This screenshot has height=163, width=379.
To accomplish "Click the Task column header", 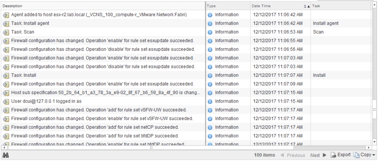I will coord(341,6).
